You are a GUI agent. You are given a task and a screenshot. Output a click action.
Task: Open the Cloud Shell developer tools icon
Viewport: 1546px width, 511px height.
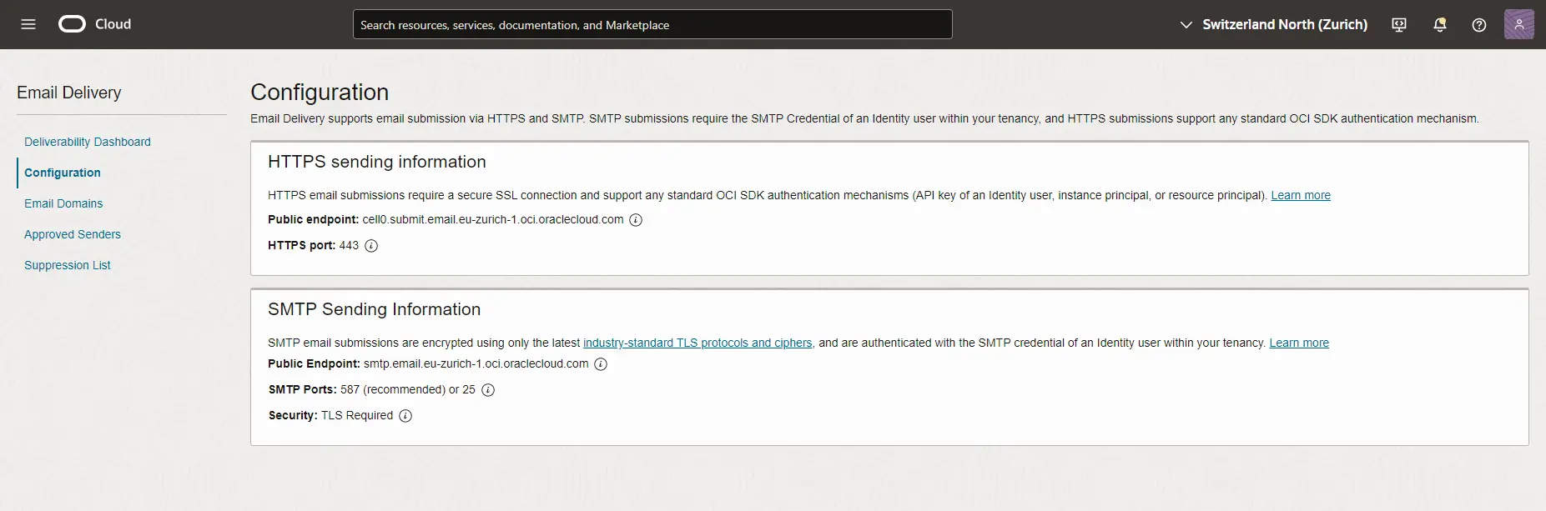(x=1399, y=25)
